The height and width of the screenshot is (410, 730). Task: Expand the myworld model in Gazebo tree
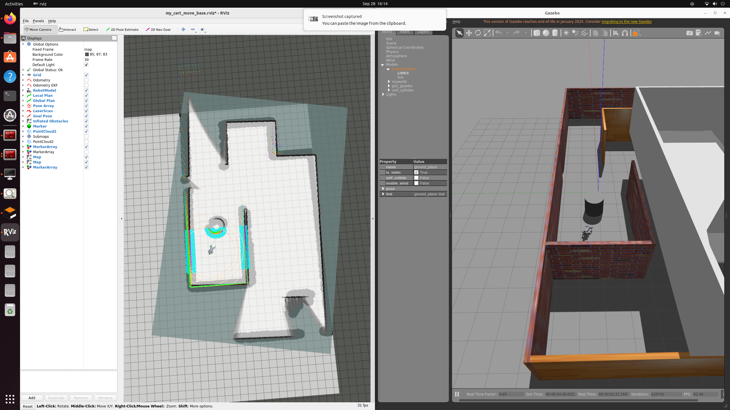click(389, 81)
